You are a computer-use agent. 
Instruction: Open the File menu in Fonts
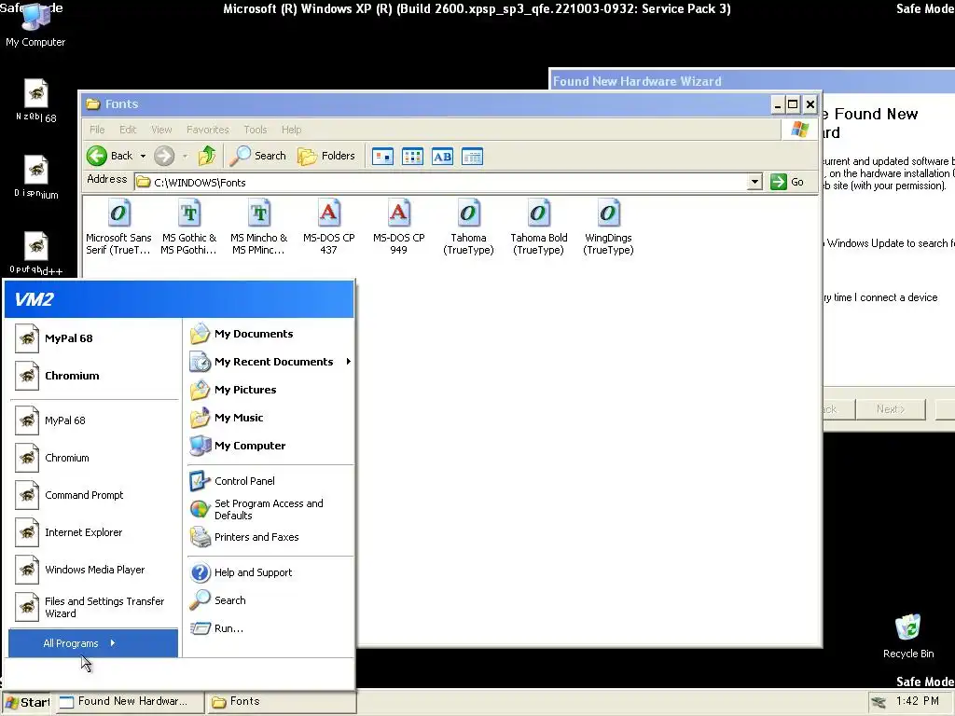97,130
